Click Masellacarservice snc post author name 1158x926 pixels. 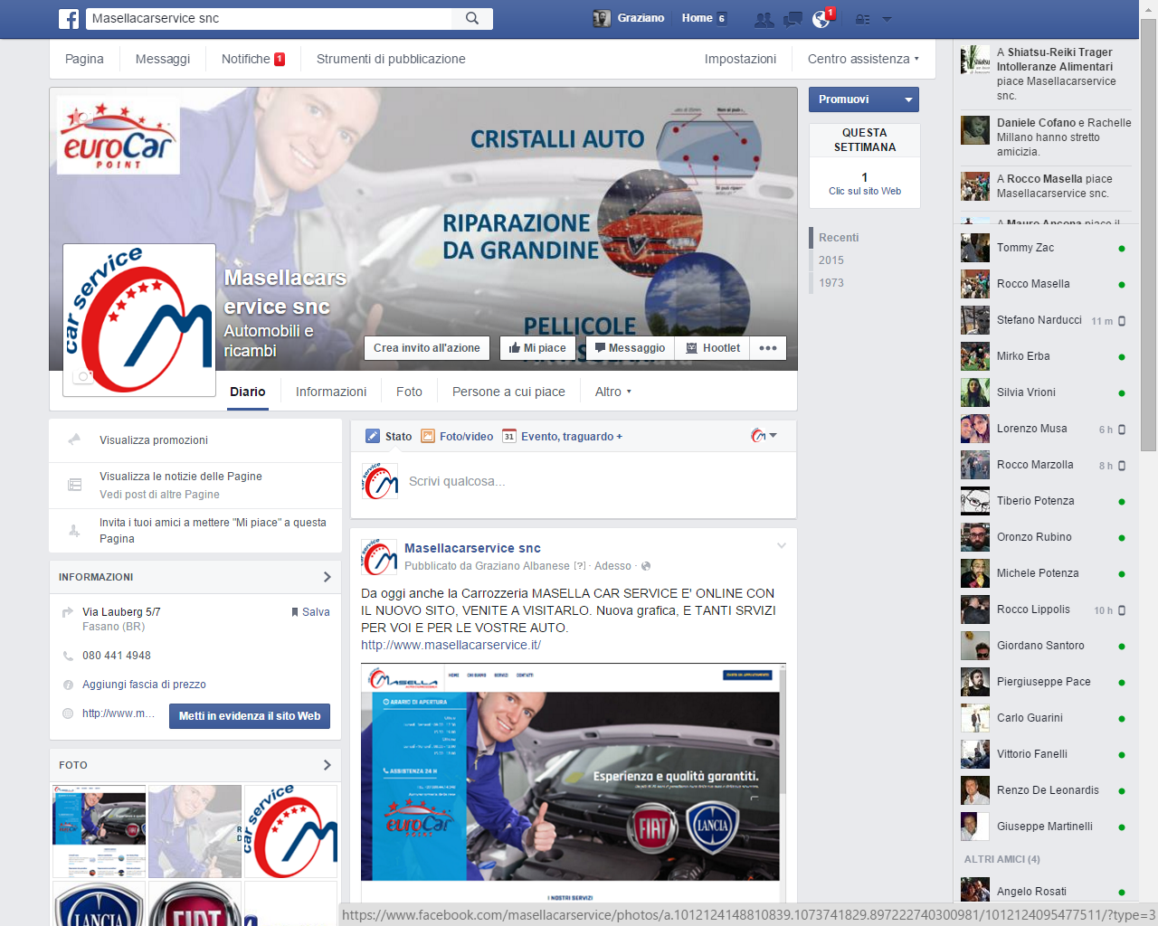point(472,548)
